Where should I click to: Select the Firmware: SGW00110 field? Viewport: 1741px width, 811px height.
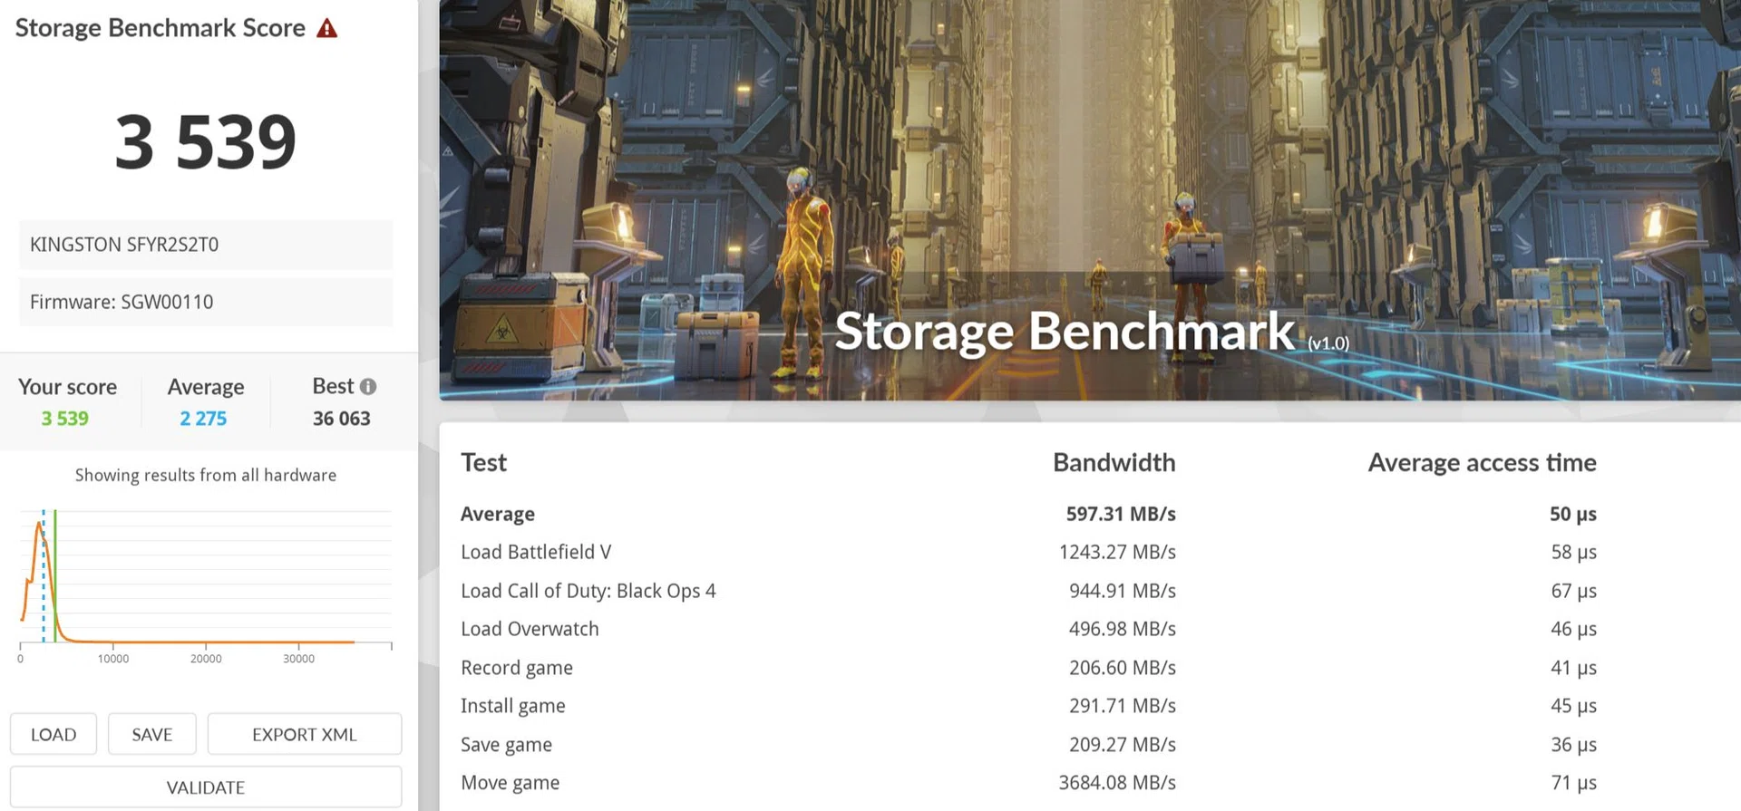point(206,302)
